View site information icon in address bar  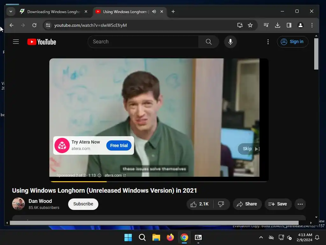tap(48, 25)
